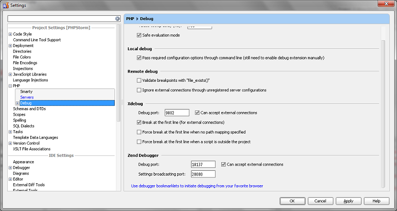Select Diagrams item

(x=21, y=174)
